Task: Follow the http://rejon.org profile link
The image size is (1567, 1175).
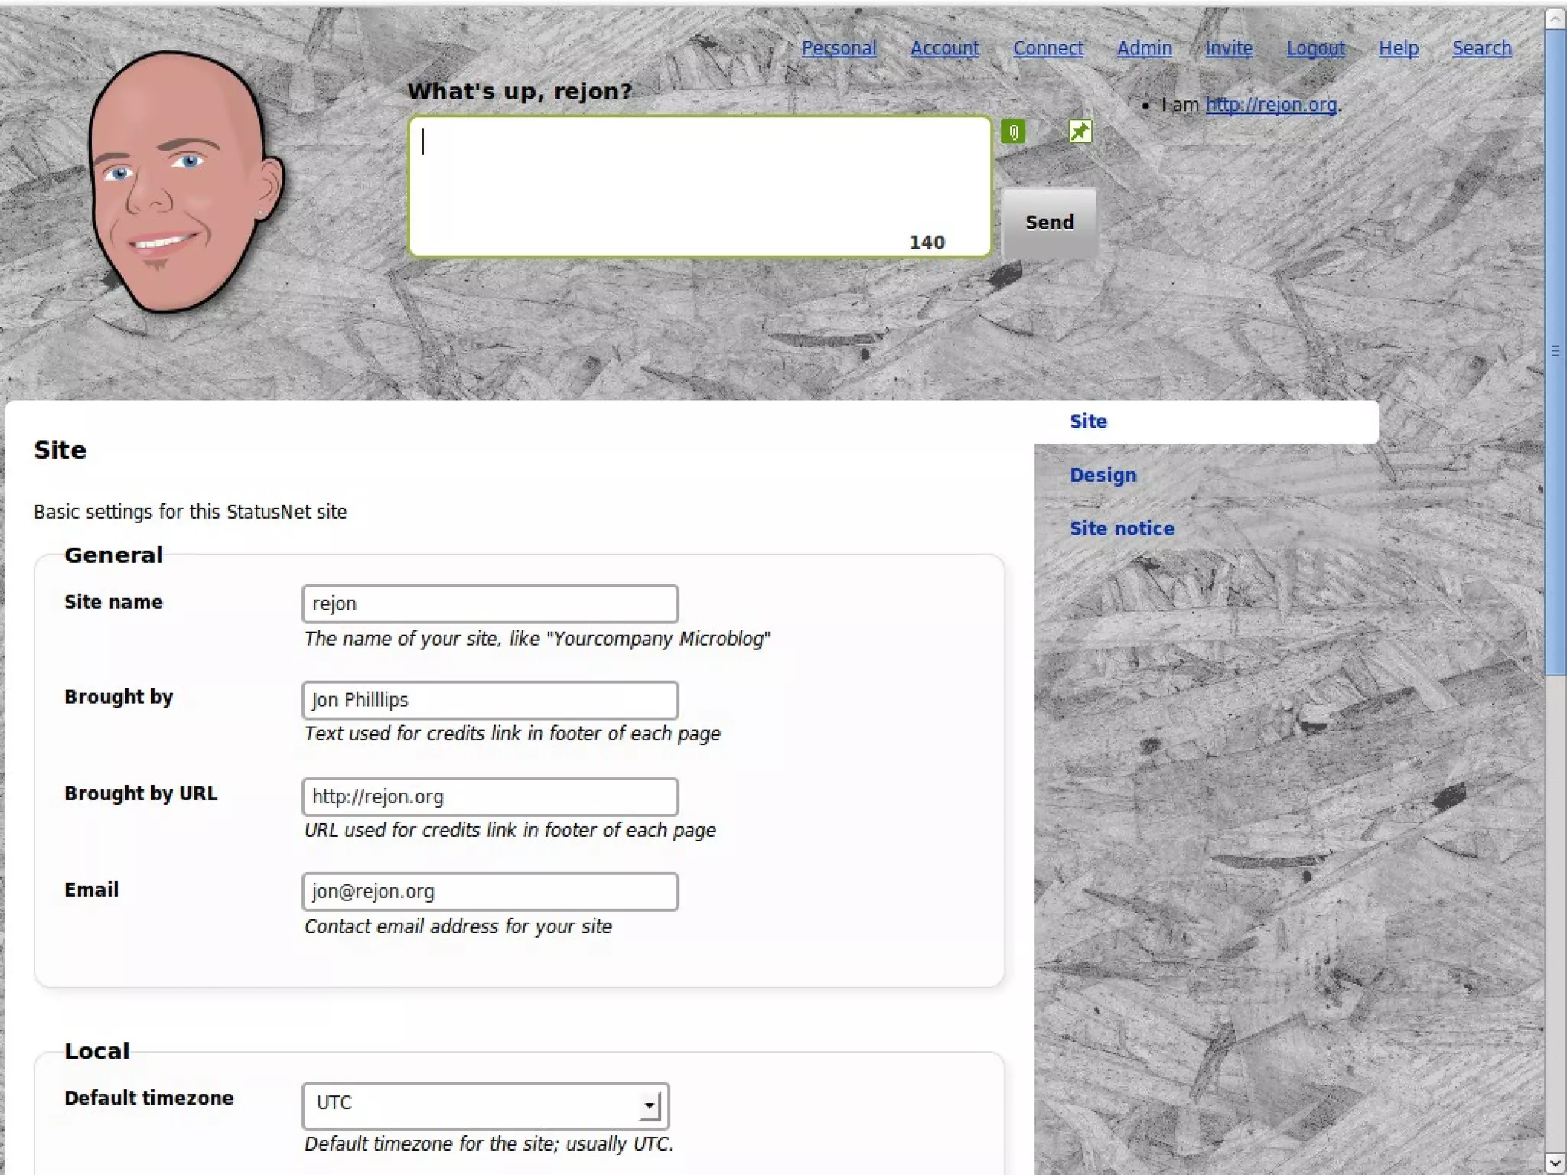Action: pos(1271,105)
